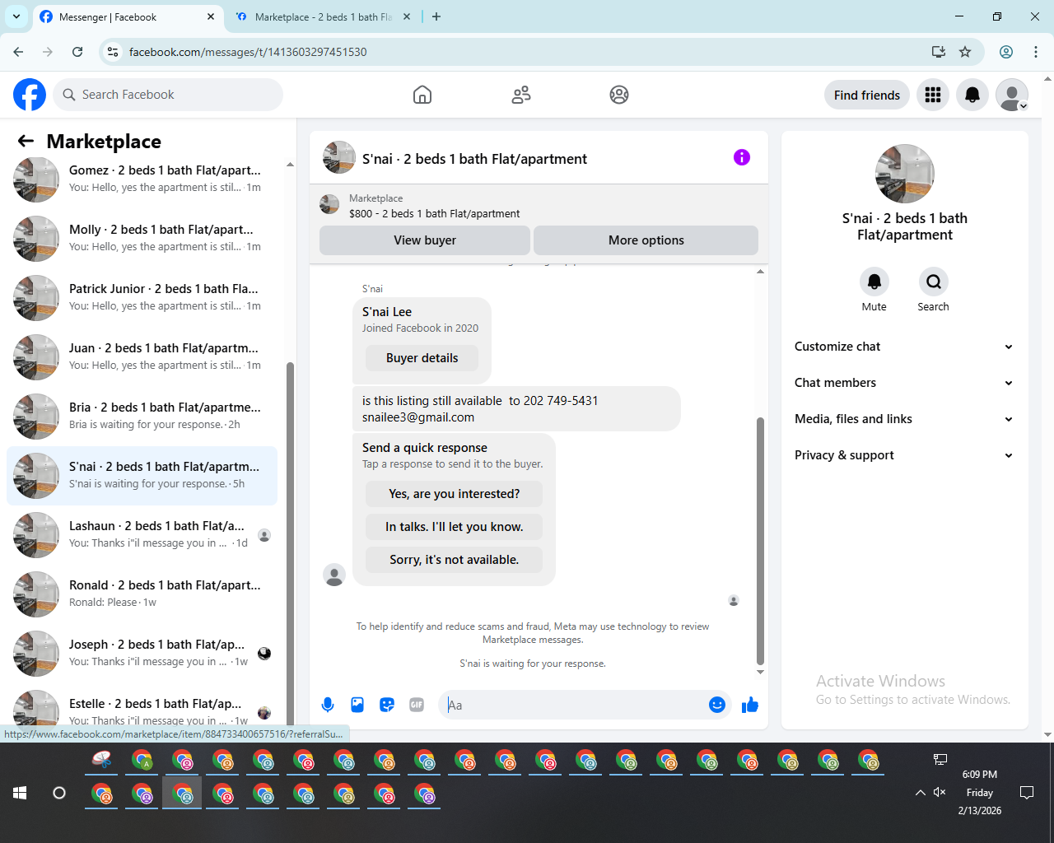Bookmark this page star icon
Image resolution: width=1054 pixels, height=843 pixels.
tap(965, 52)
